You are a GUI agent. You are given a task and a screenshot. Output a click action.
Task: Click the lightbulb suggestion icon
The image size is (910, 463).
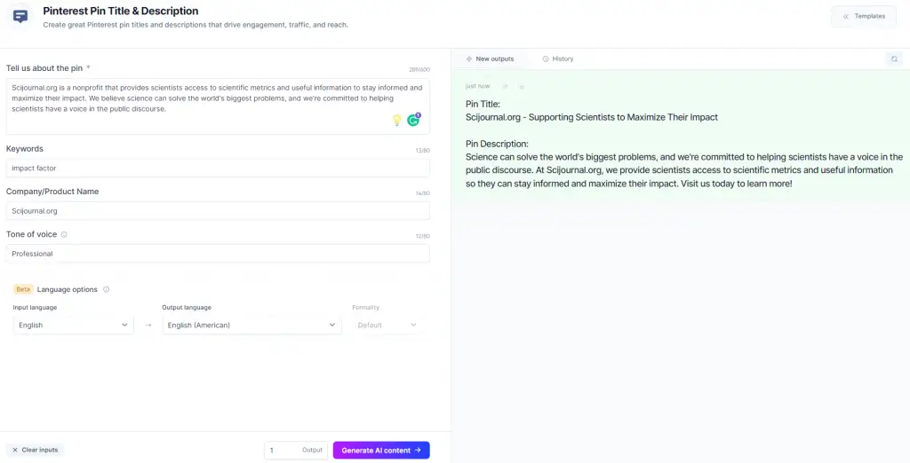click(x=397, y=120)
